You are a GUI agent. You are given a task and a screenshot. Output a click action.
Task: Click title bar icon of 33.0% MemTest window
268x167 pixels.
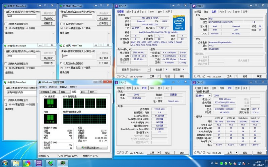click(5, 82)
